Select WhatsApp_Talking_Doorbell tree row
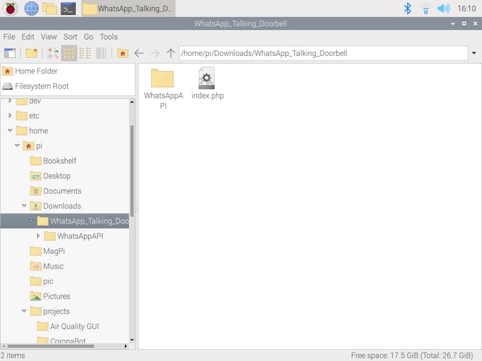 pyautogui.click(x=64, y=221)
